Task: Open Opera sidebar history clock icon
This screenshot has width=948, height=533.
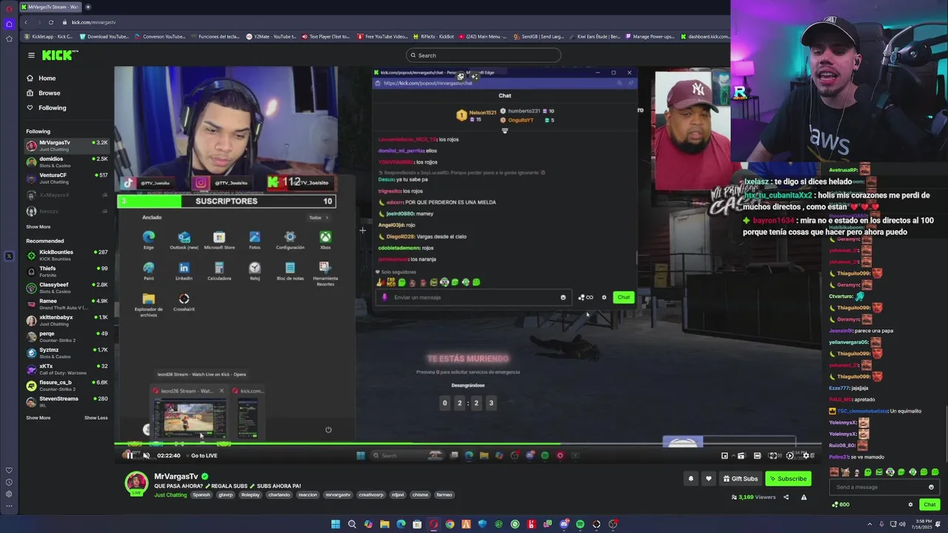Action: click(9, 482)
